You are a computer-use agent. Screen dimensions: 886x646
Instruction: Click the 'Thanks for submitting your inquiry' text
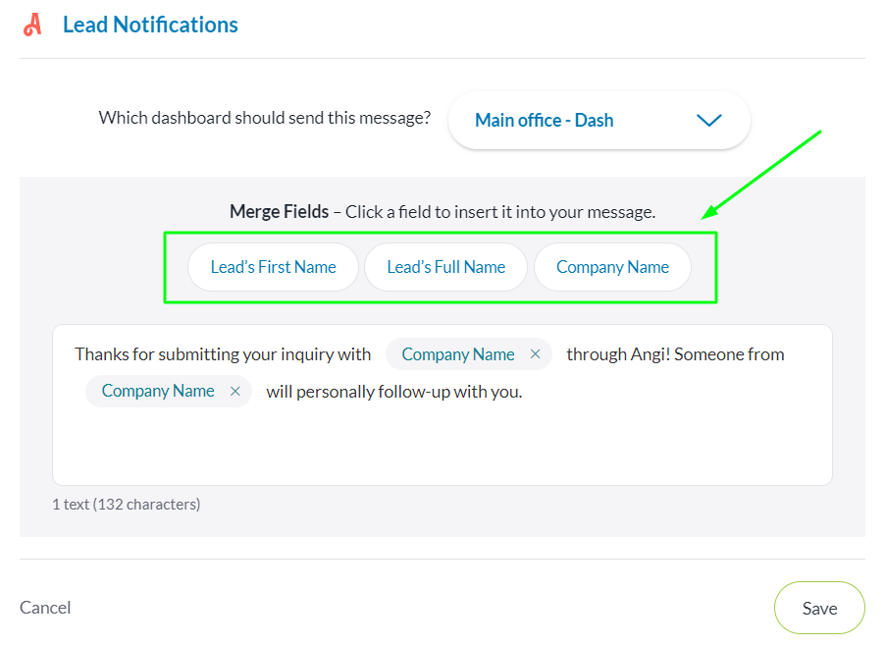[223, 354]
